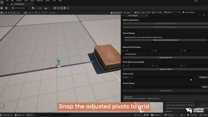Image resolution: width=208 pixels, height=117 pixels.
Task: Enable the Use World Space checkbox
Action: tap(124, 54)
